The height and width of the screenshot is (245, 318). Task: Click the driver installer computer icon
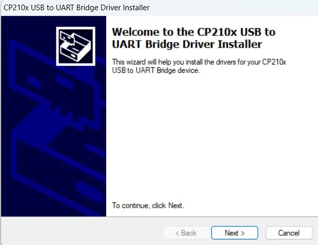pyautogui.click(x=75, y=46)
